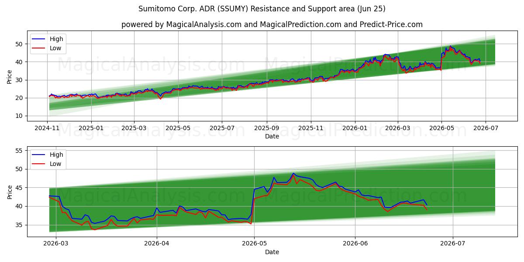This screenshot has height=262, width=524.
Task: Click the '2025-01' x-axis label
Action: pyautogui.click(x=91, y=129)
